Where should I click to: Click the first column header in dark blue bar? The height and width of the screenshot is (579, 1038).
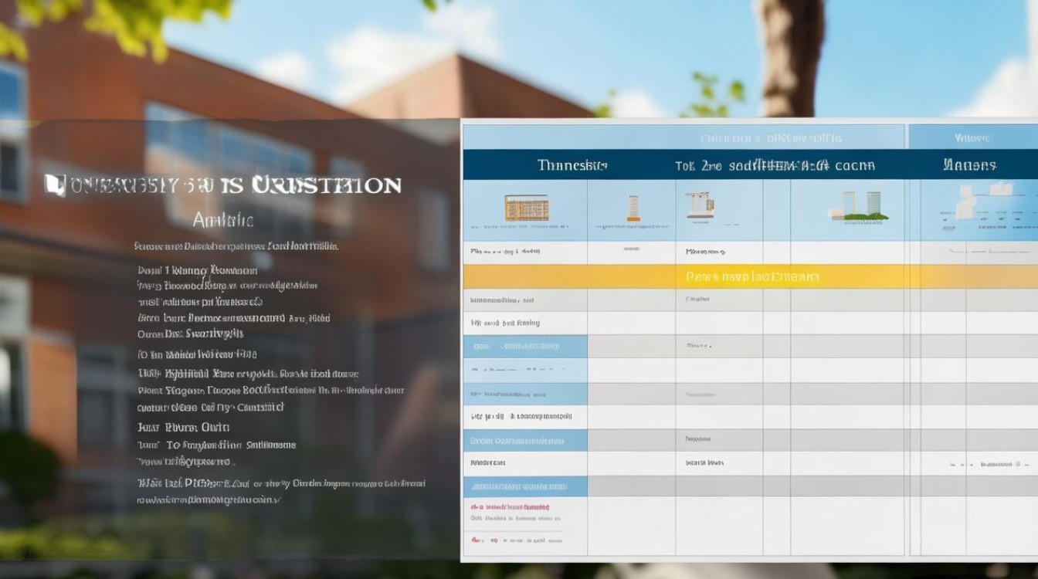(x=572, y=165)
